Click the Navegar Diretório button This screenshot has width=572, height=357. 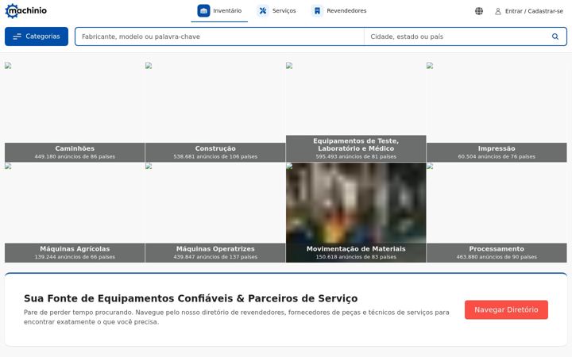coord(506,309)
